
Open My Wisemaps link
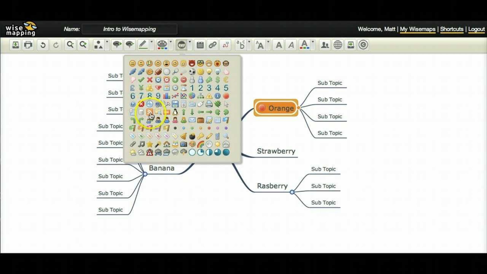[x=418, y=29]
